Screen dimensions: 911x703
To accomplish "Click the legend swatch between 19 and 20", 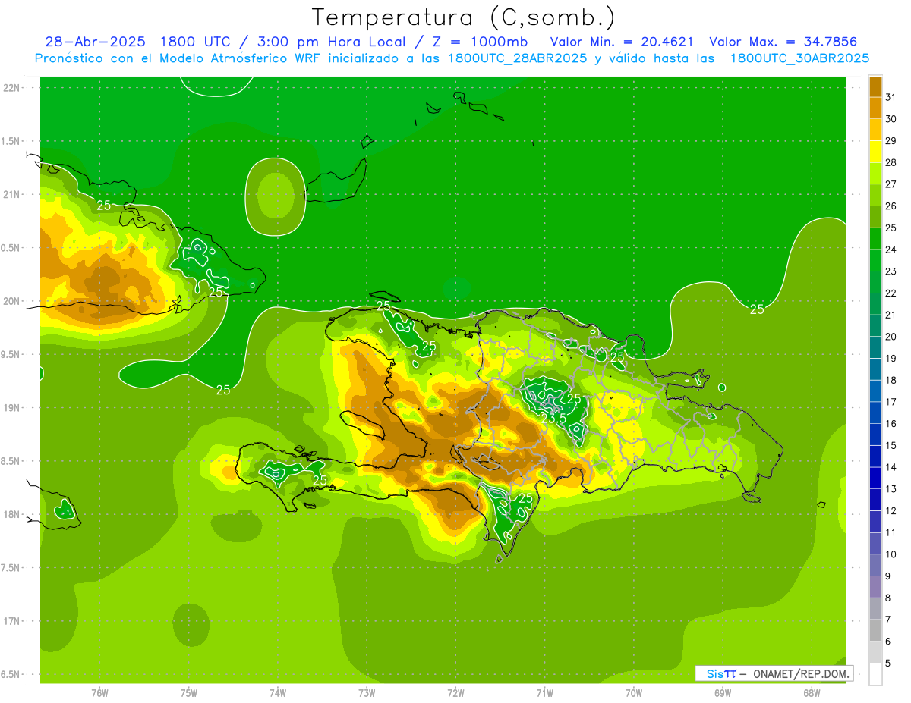I will click(x=875, y=347).
